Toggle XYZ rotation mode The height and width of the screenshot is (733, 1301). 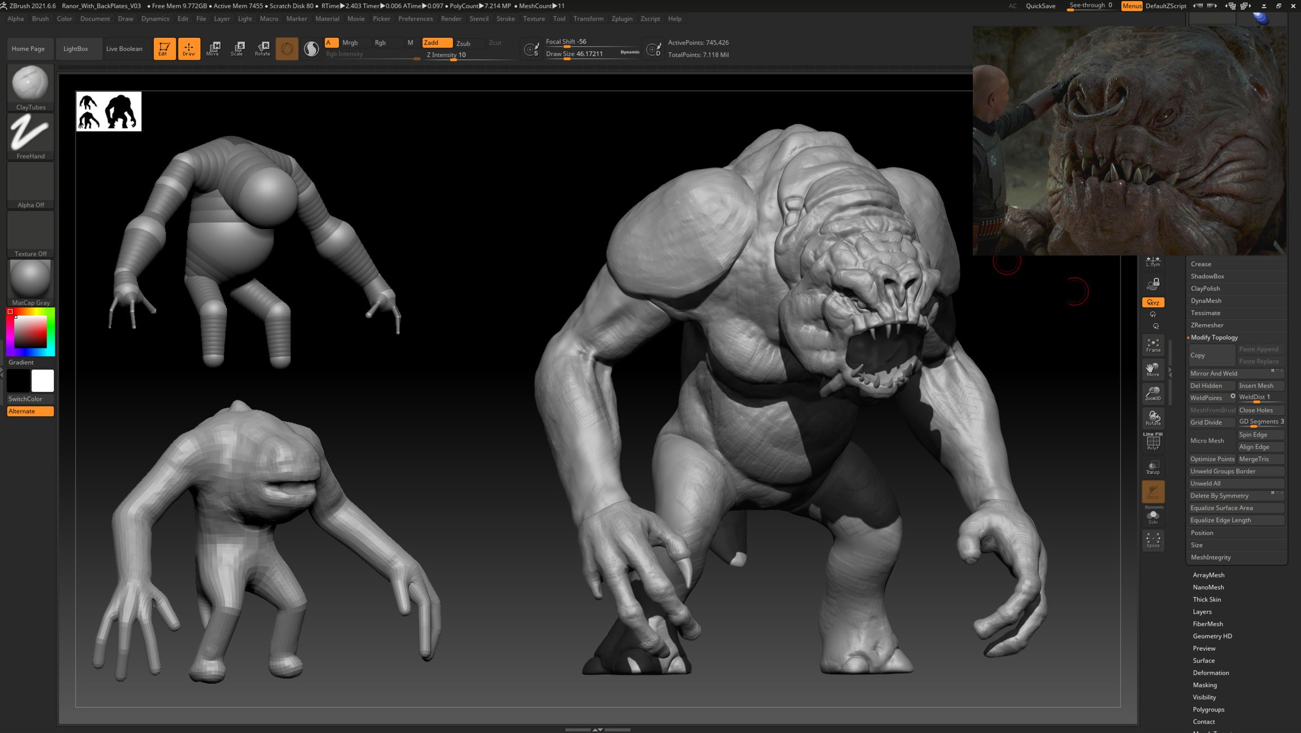(x=1153, y=302)
